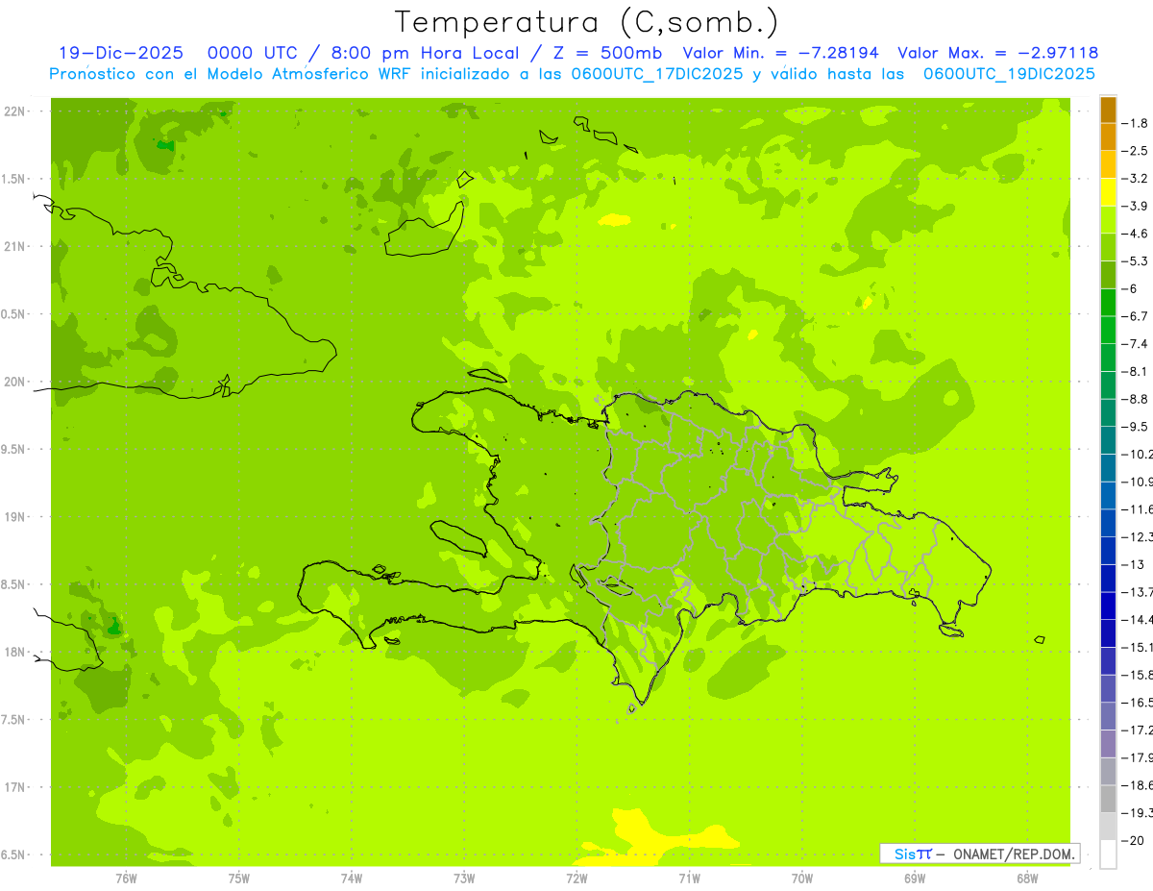Click the brown swatch above -1.8
Viewport: 1153px width, 891px height.
pyautogui.click(x=1108, y=110)
